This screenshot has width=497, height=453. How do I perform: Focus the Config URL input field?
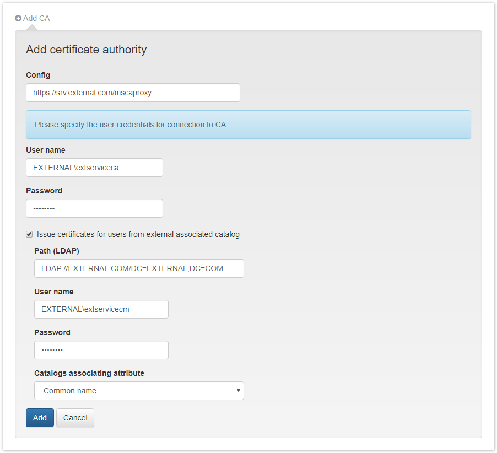pyautogui.click(x=133, y=93)
